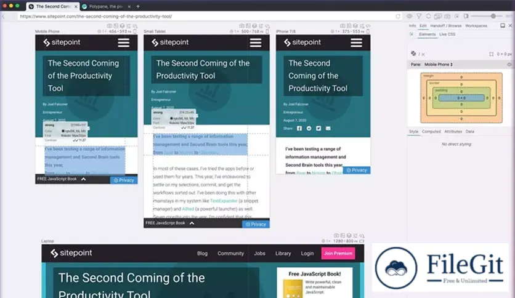Click the element inspect cursor icon in the top toolbar
The width and height of the screenshot is (515, 298).
click(457, 16)
